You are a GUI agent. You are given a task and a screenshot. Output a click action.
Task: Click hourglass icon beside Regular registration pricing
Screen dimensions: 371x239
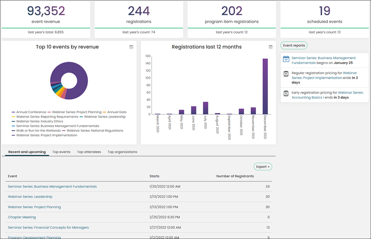(286, 74)
